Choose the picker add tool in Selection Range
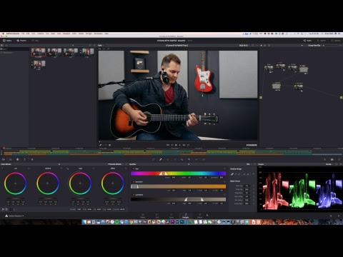343x257 pixels. point(239,174)
